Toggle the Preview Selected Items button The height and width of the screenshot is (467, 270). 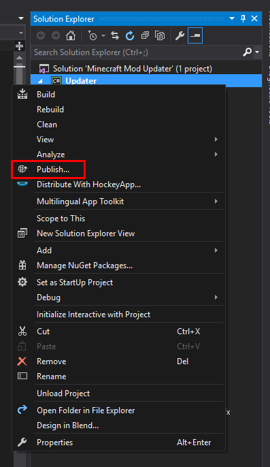click(195, 35)
